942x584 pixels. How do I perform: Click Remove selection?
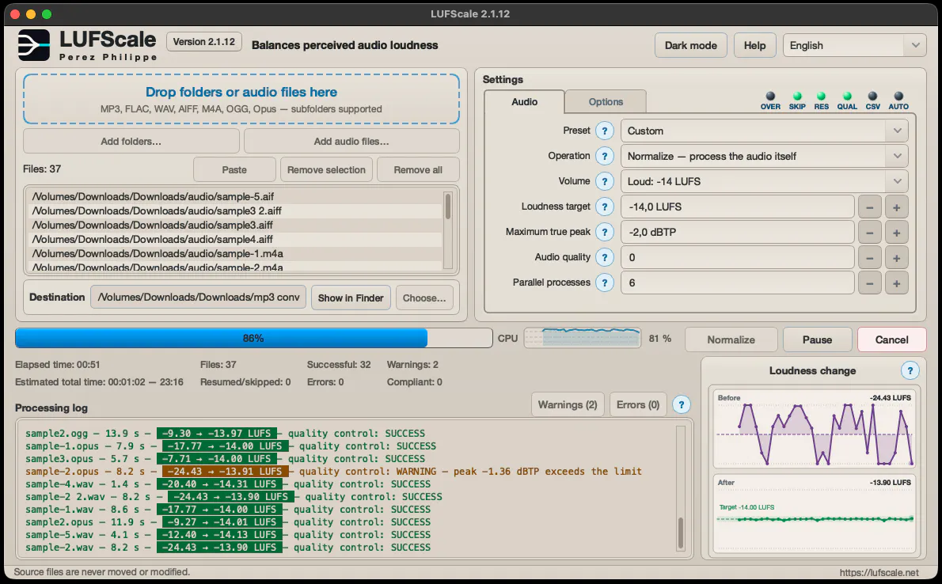click(326, 169)
